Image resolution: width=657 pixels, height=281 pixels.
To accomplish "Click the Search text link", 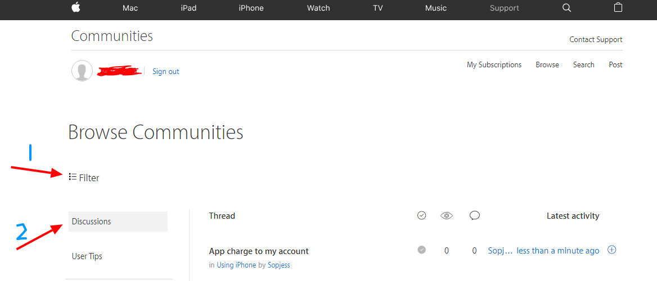I will pos(584,65).
